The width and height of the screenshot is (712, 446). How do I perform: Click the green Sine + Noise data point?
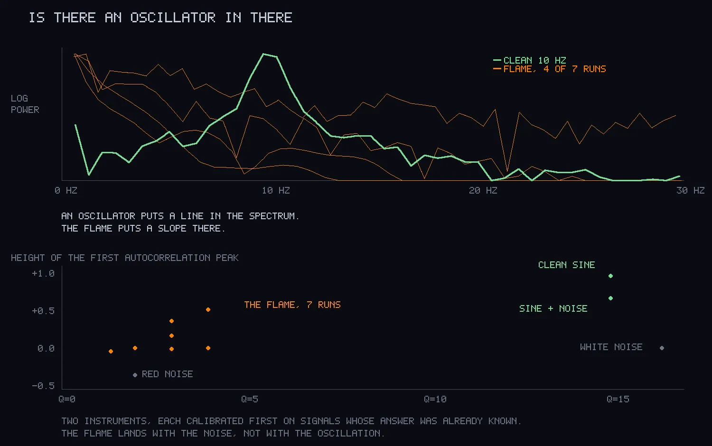[x=611, y=298]
